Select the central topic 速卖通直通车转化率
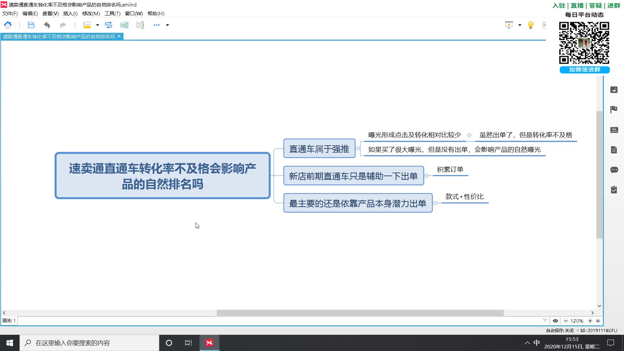The height and width of the screenshot is (351, 624). tap(162, 176)
